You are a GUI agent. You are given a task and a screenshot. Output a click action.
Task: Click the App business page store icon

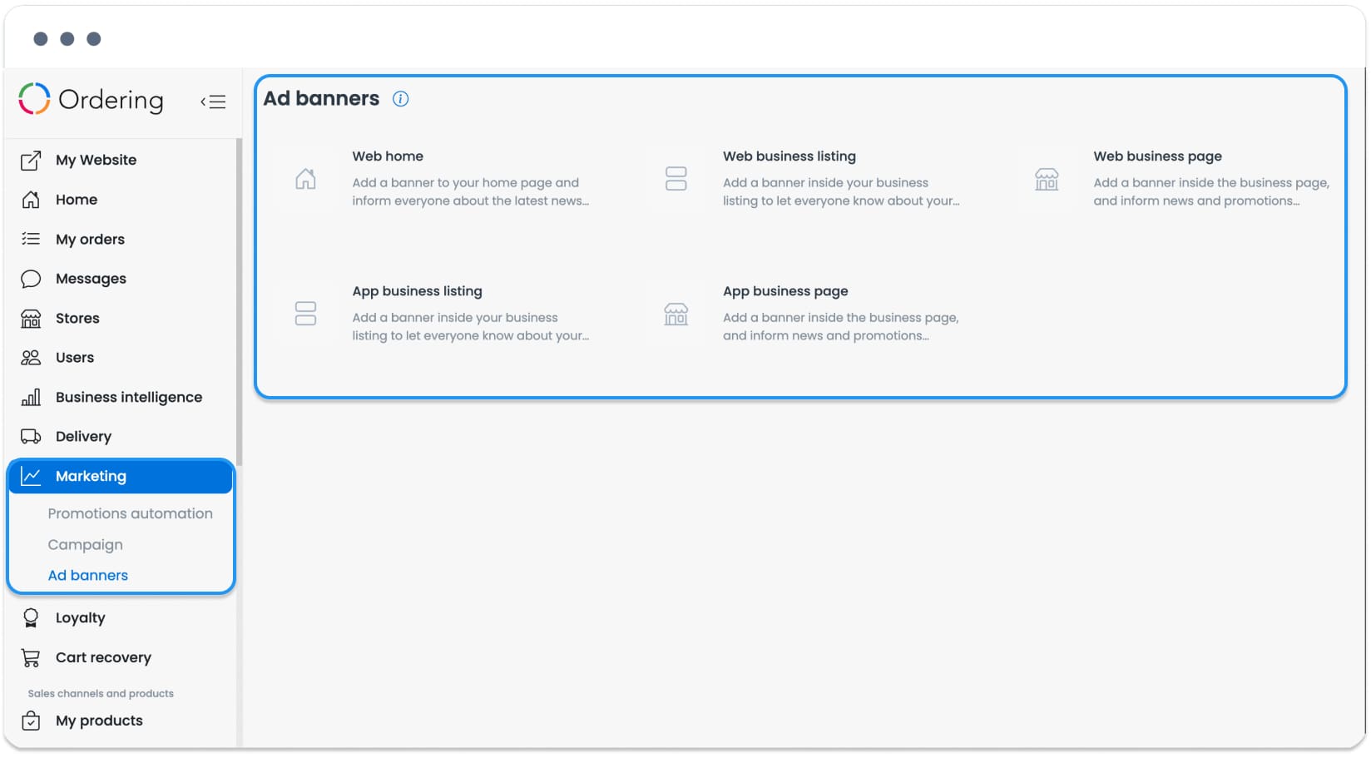pos(676,314)
